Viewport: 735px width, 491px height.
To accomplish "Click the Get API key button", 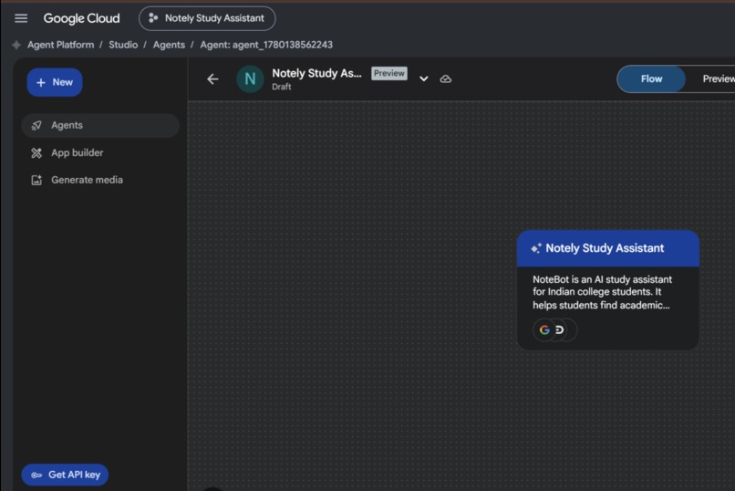I will [x=65, y=475].
